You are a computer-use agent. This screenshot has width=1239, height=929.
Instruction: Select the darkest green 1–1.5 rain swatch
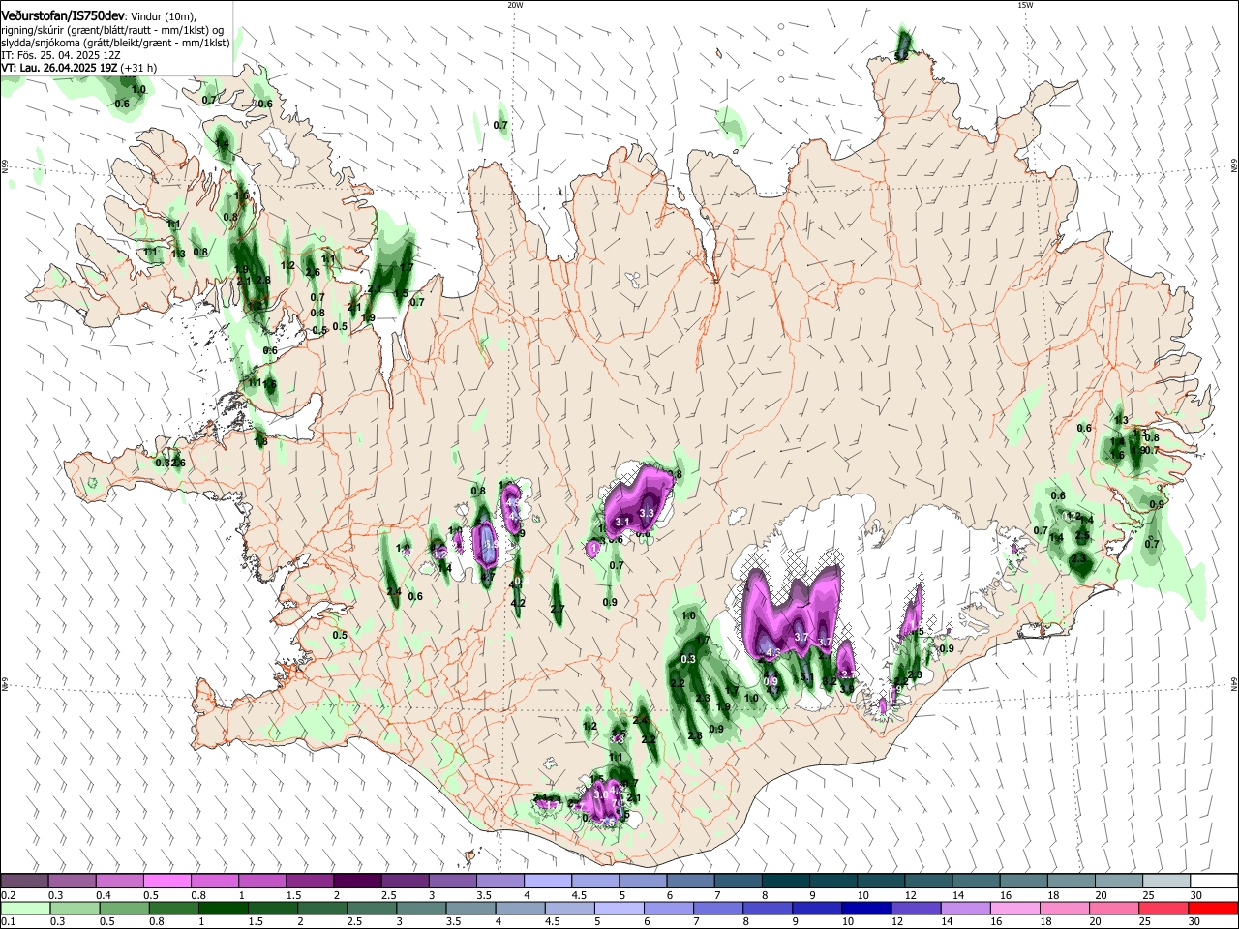pos(223,908)
